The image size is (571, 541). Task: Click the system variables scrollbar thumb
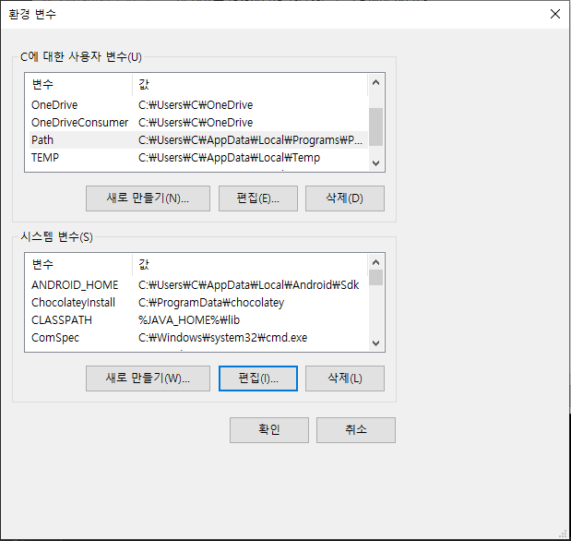(x=375, y=278)
